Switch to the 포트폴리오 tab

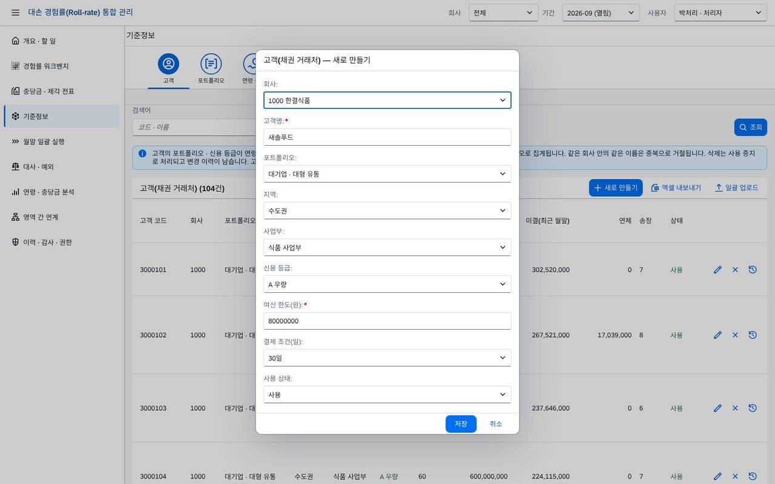pos(211,69)
